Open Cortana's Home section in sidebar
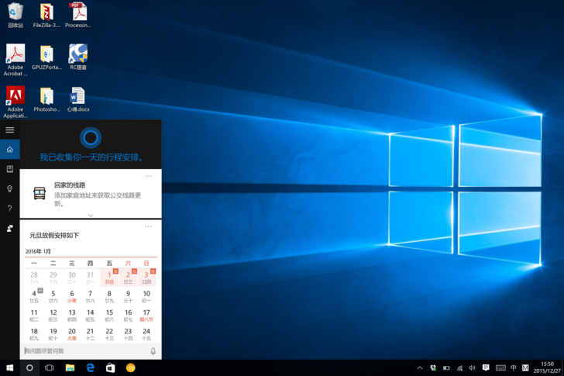 click(x=10, y=150)
